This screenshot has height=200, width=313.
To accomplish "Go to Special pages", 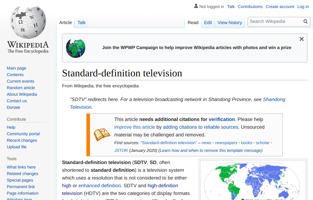I will pos(20,180).
